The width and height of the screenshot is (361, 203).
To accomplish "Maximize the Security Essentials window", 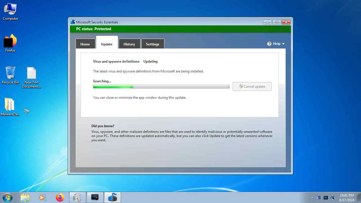I will [277, 22].
